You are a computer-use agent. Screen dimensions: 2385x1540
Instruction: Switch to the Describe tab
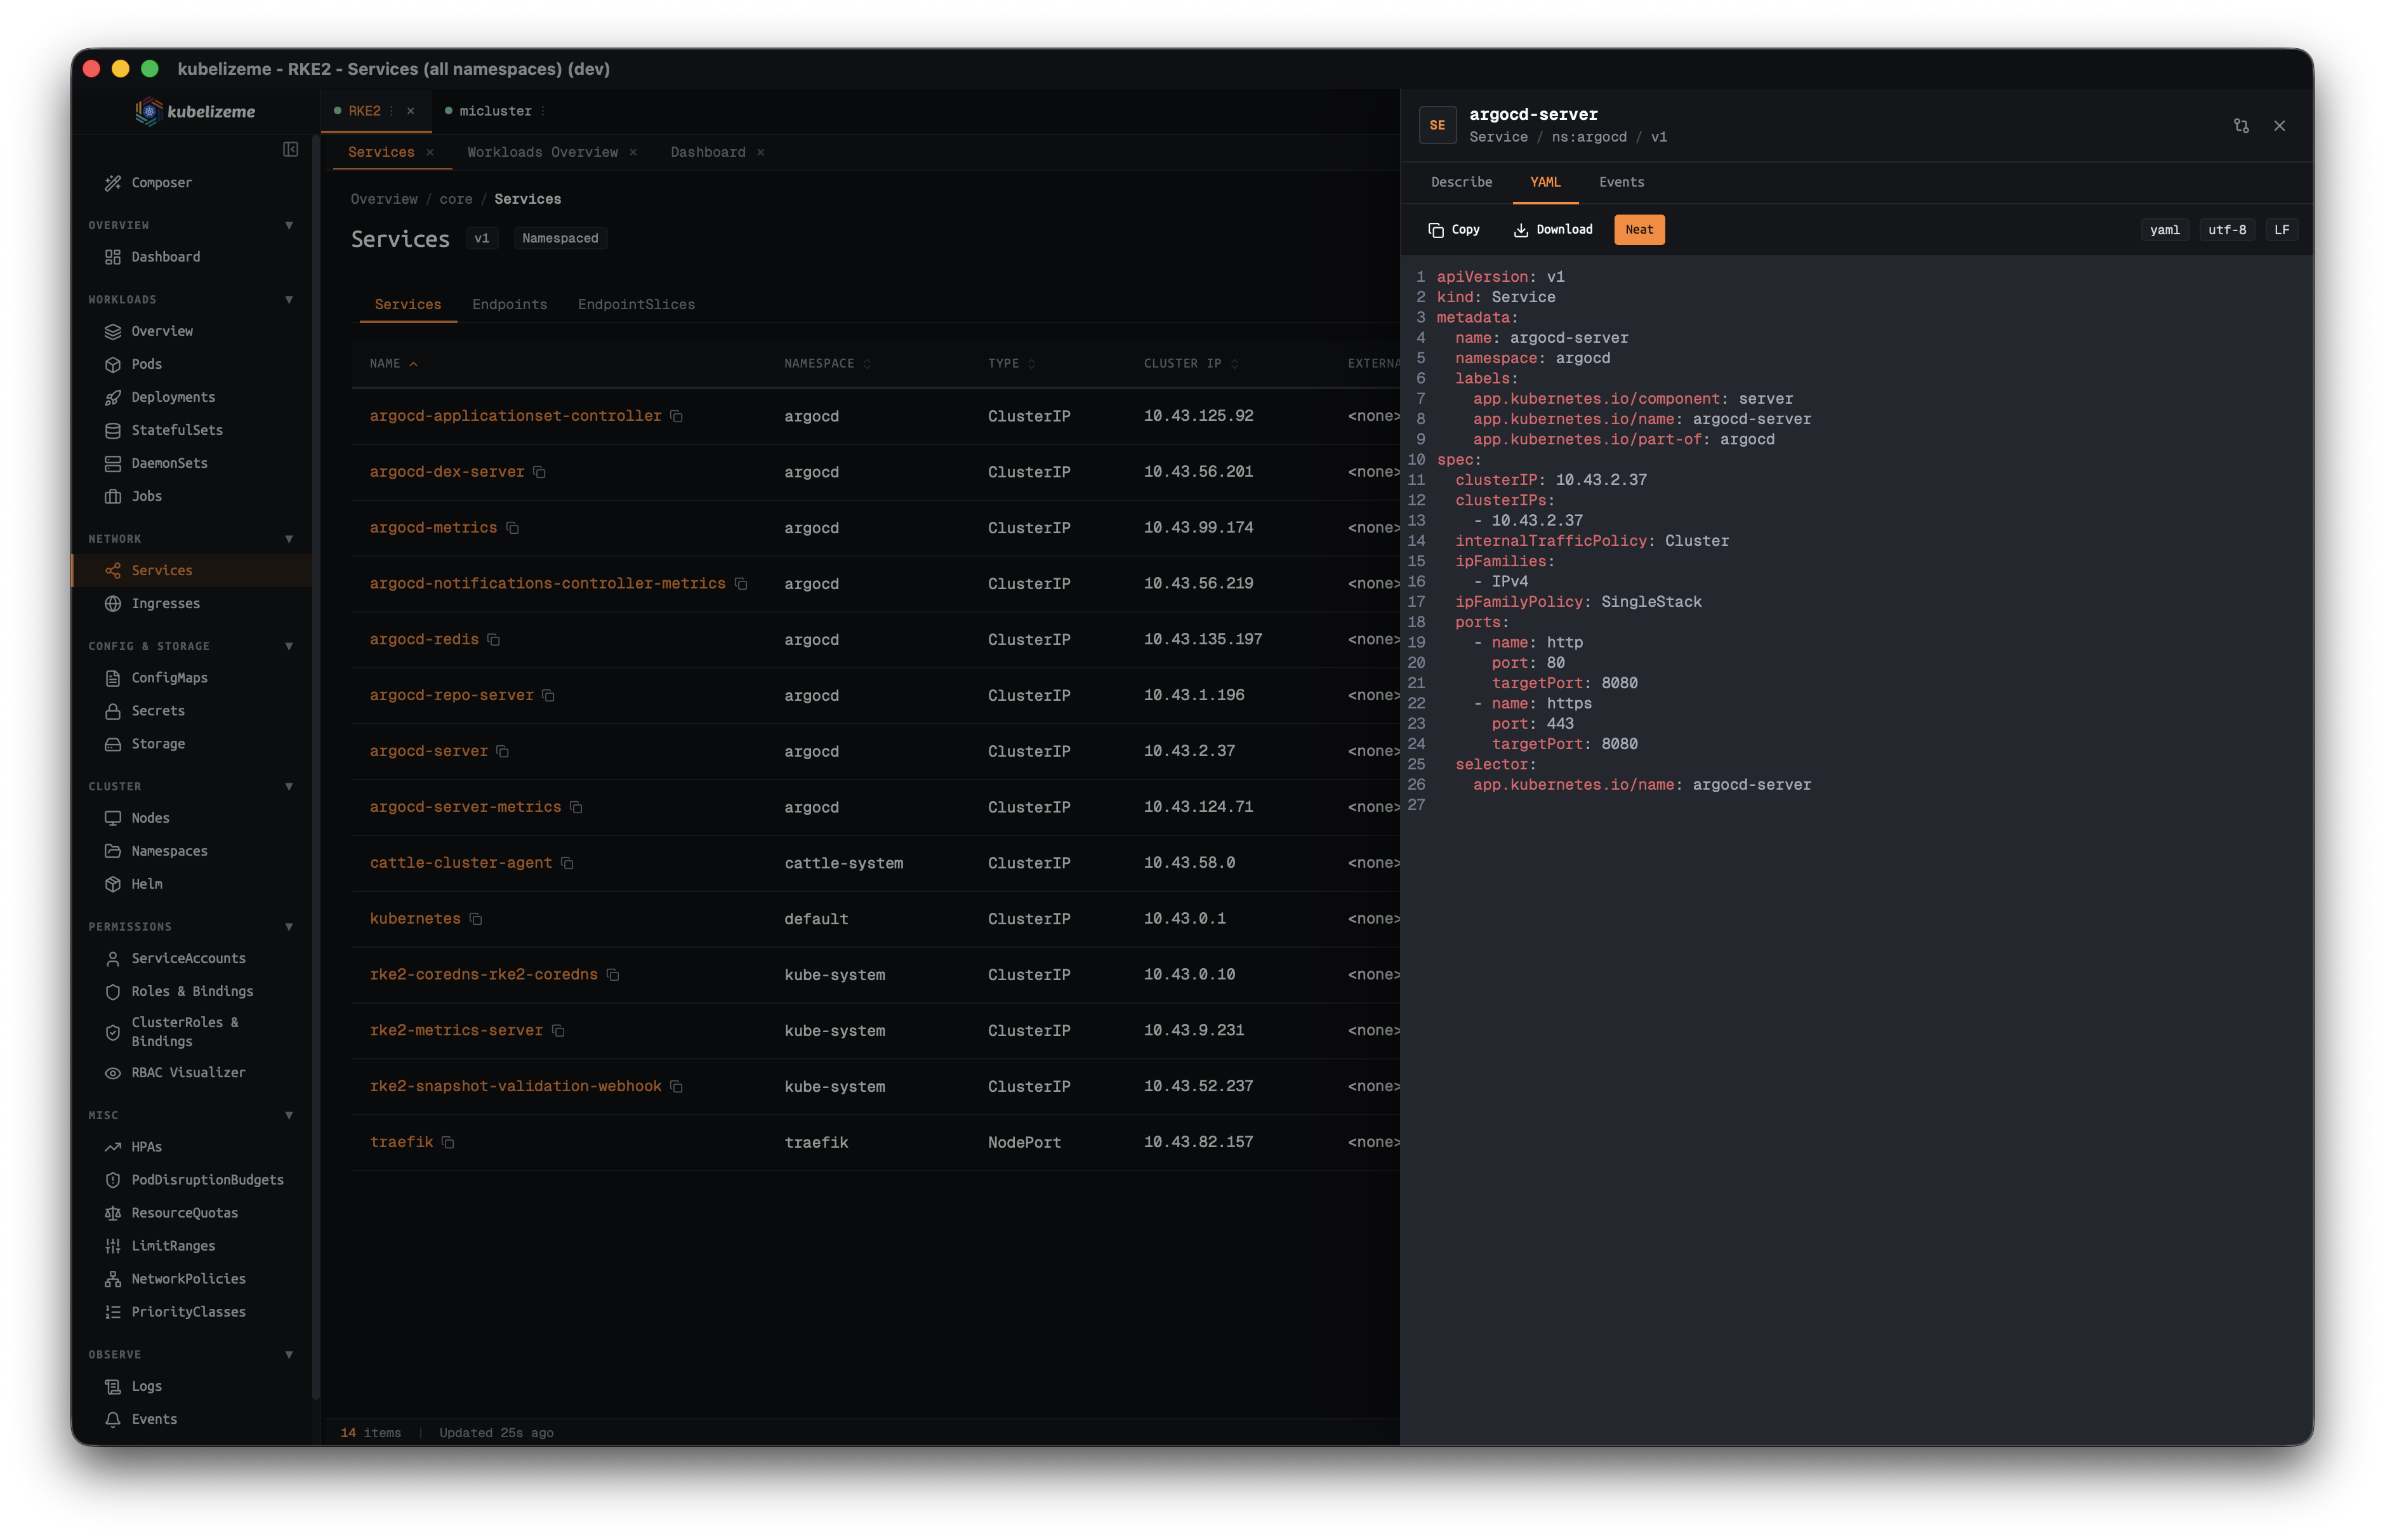(x=1462, y=182)
